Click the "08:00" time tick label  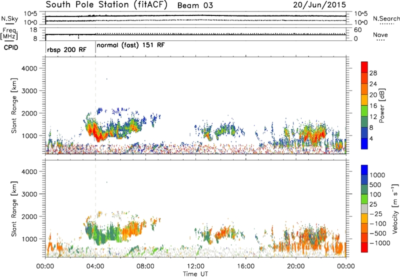(145, 266)
